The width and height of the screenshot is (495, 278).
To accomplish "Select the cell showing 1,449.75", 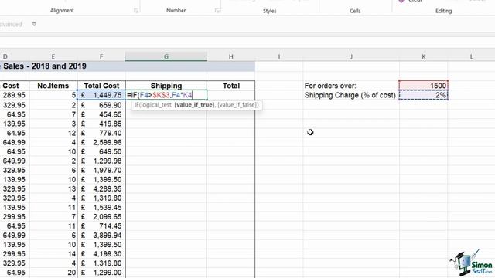I will [101, 95].
